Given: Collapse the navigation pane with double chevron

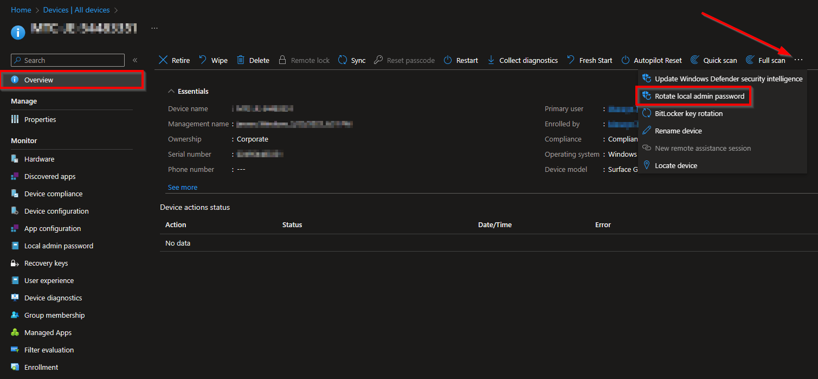Looking at the screenshot, I should click(134, 60).
